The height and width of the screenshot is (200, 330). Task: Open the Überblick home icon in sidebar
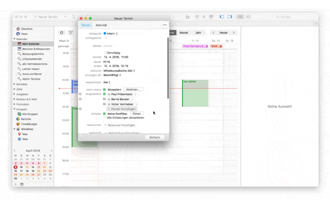[x=18, y=29]
